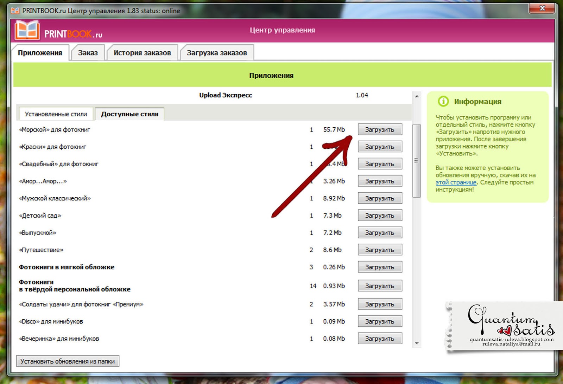Select the «Краски» для фотокниг row text
Image resolution: width=563 pixels, height=384 pixels.
tap(52, 147)
